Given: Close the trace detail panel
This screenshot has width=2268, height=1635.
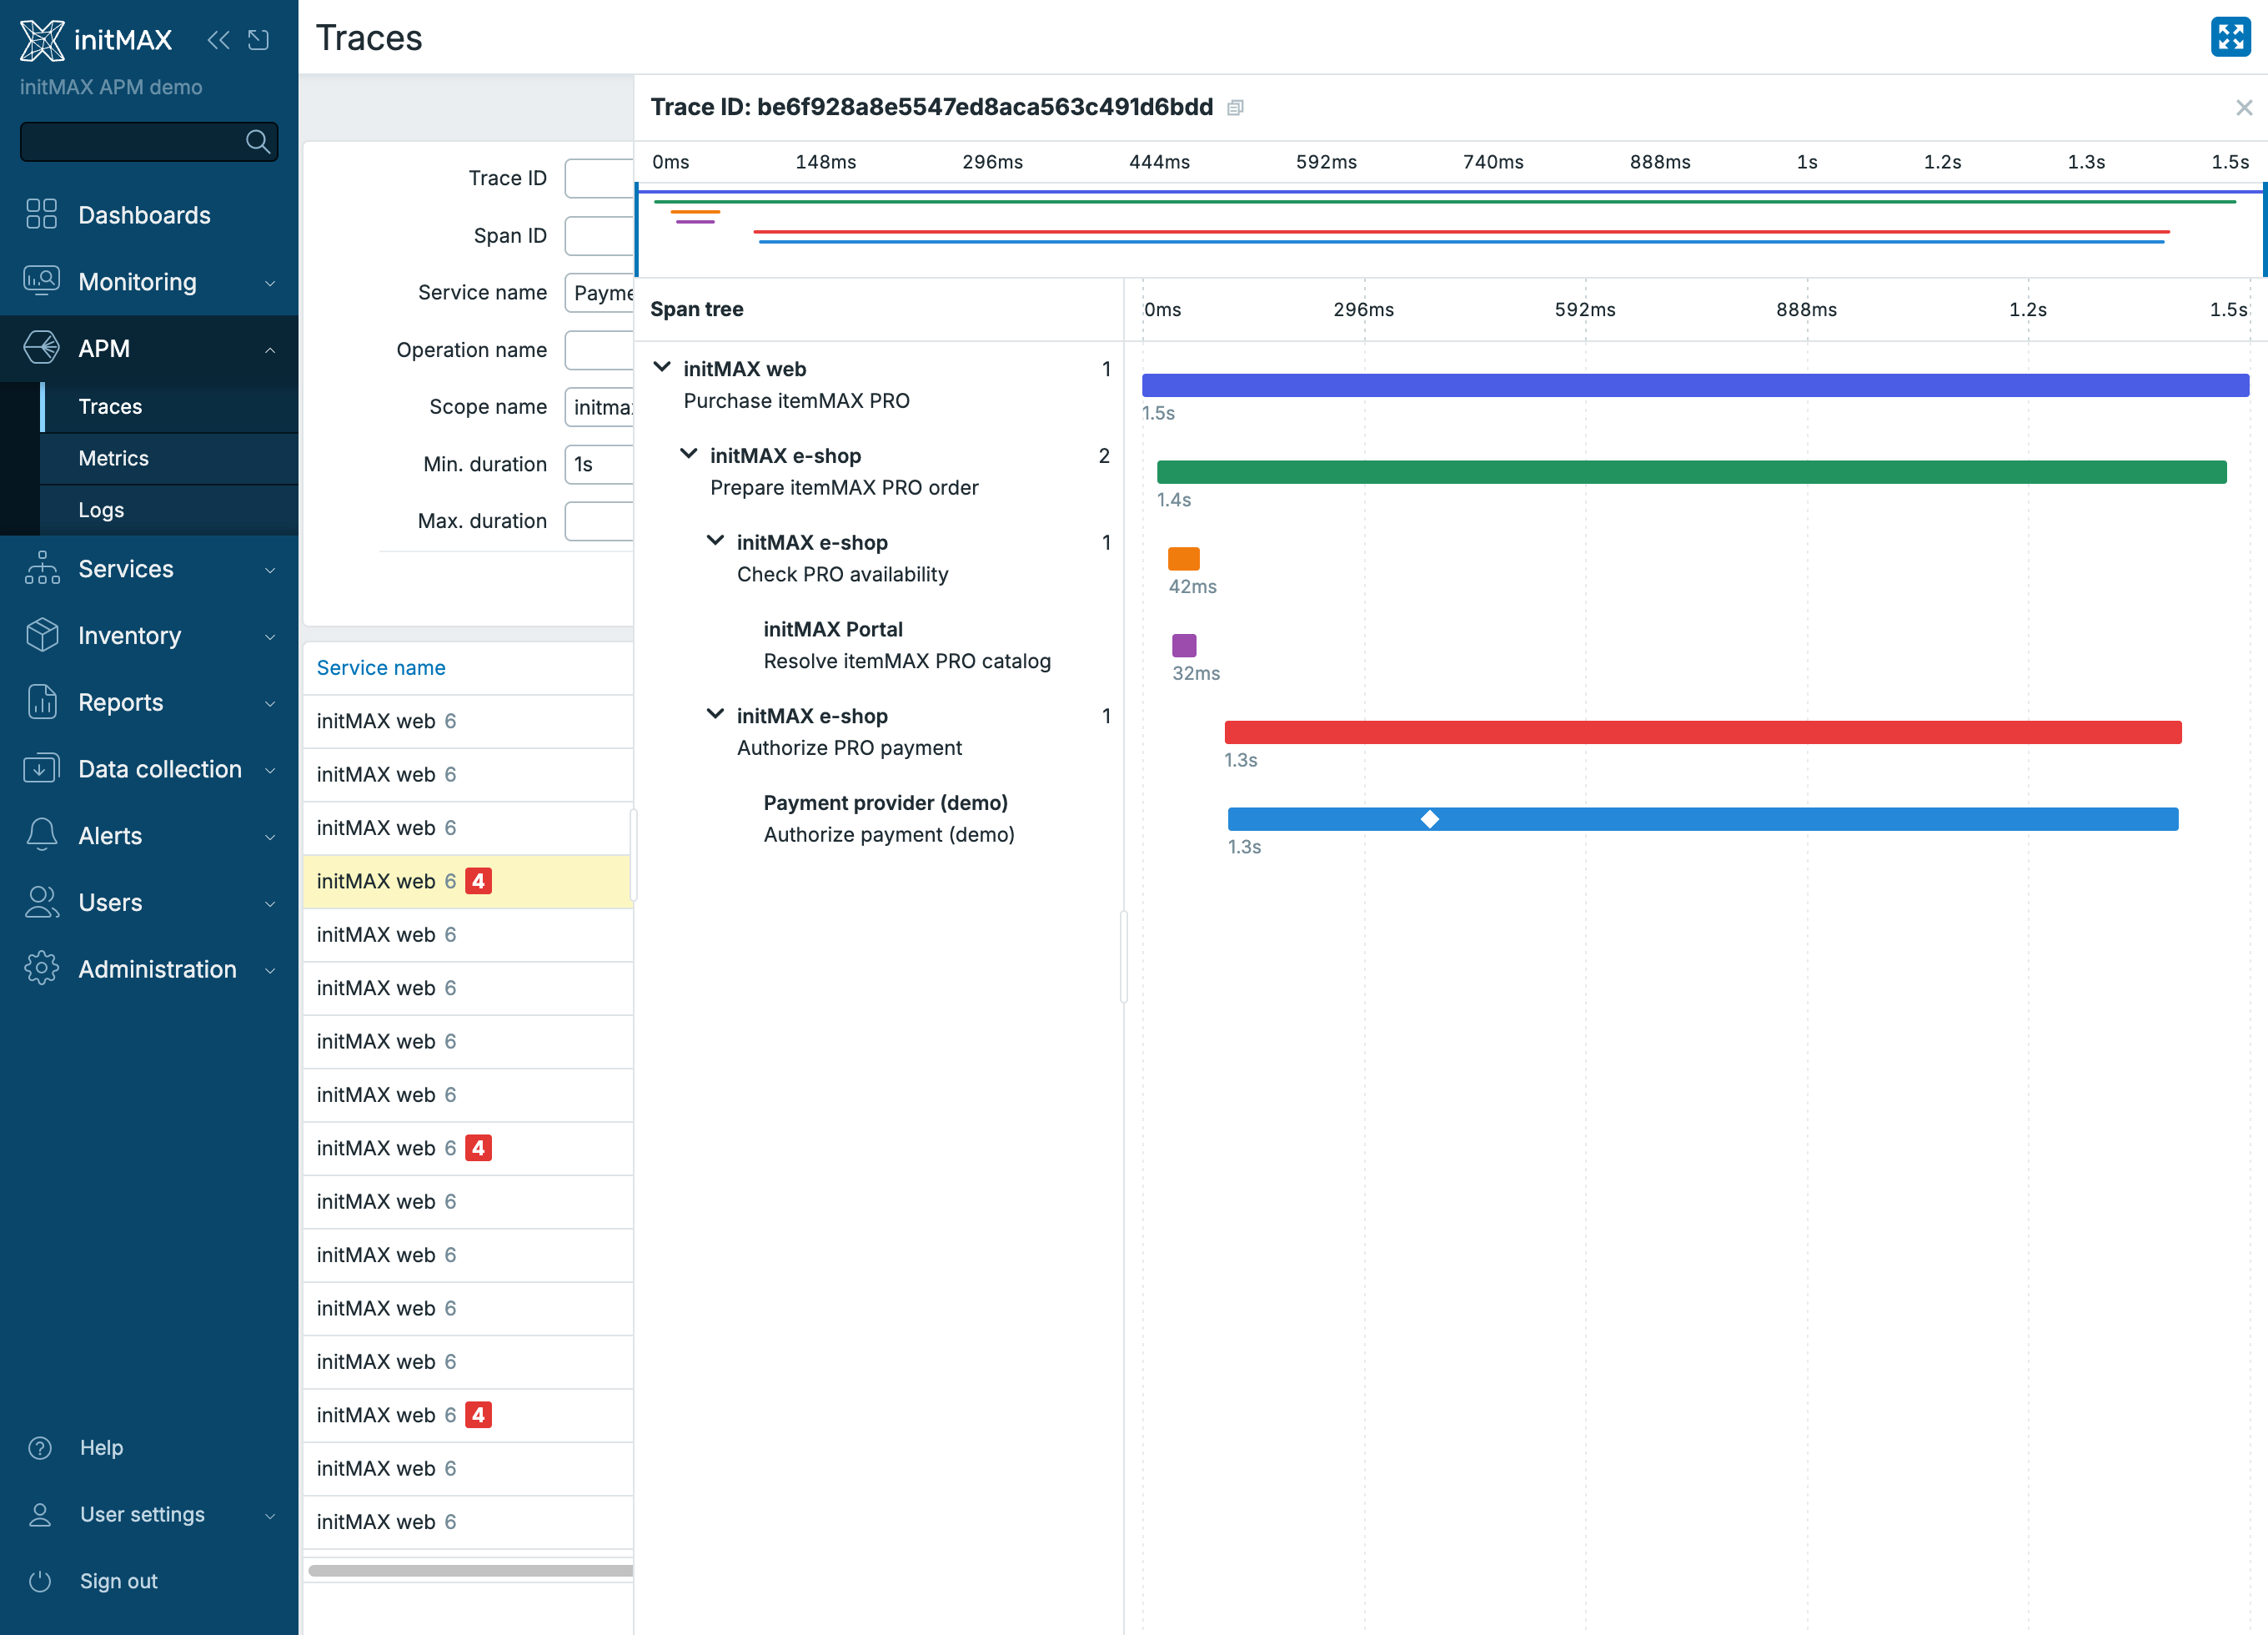Looking at the screenshot, I should (2244, 108).
